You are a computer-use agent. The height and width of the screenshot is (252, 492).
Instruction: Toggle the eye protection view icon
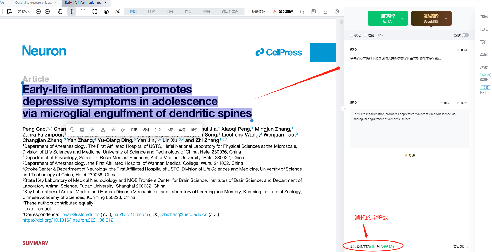pos(106,12)
